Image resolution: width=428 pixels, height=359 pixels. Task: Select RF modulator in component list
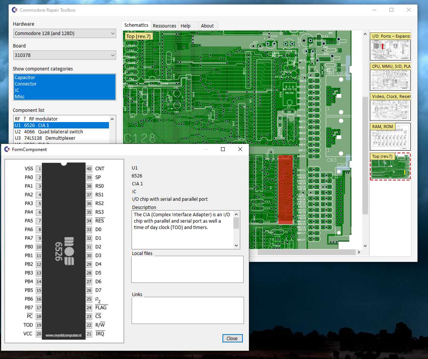coord(61,119)
